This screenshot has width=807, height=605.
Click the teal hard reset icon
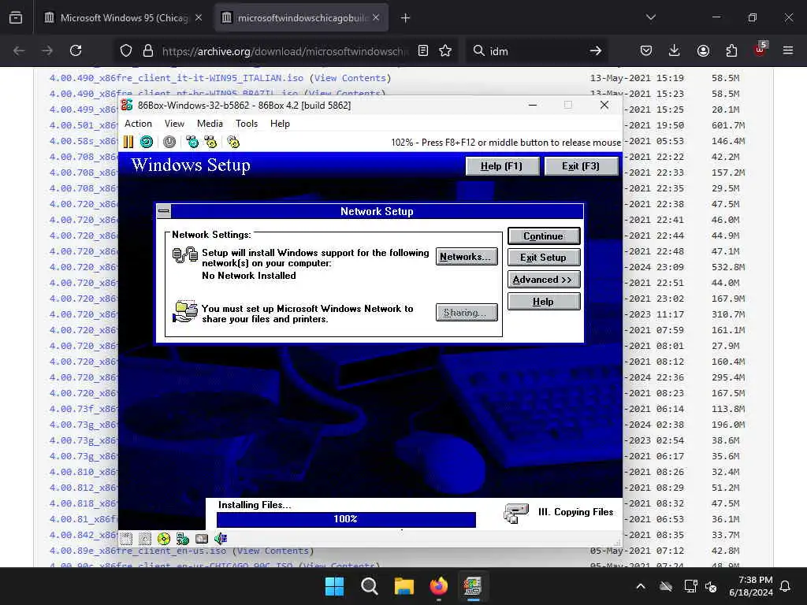tap(147, 142)
